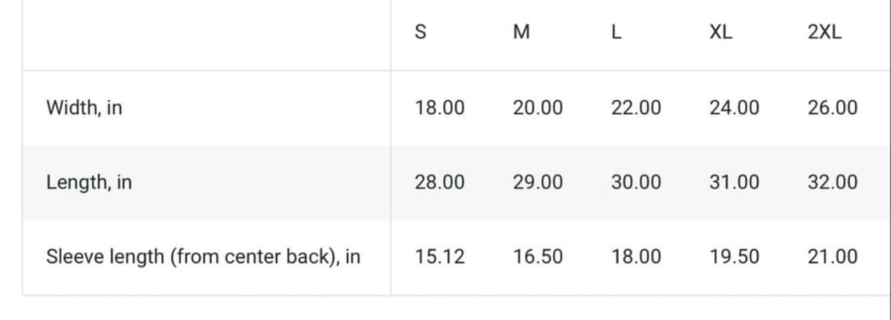Screen dimensions: 891x320
Task: Click the 18.00 width value for S
Action: point(440,108)
